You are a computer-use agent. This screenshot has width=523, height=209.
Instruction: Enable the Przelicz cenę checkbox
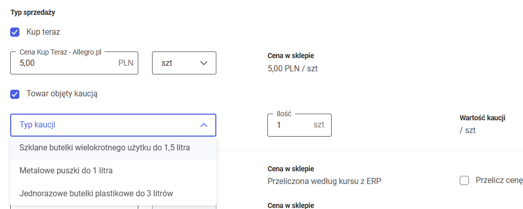point(464,180)
